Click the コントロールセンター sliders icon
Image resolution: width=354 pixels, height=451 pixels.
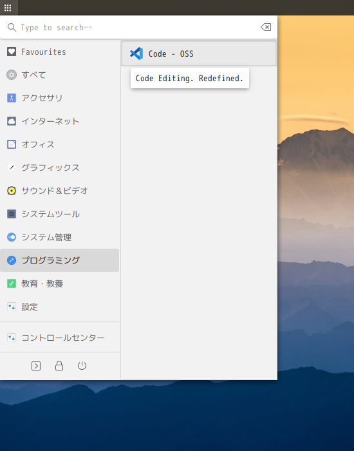point(12,338)
